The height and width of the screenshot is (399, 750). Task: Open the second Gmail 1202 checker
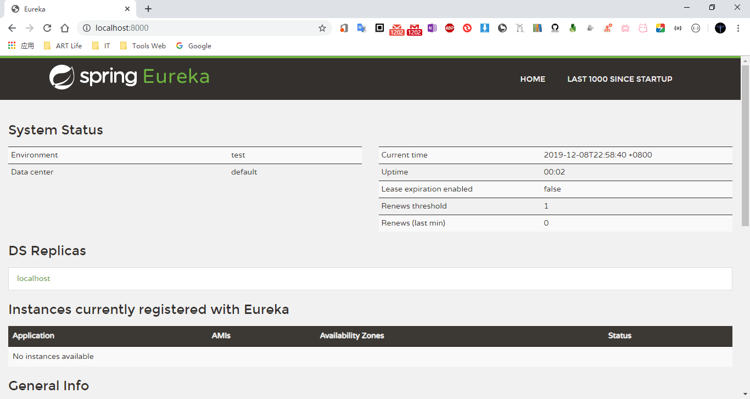(415, 29)
